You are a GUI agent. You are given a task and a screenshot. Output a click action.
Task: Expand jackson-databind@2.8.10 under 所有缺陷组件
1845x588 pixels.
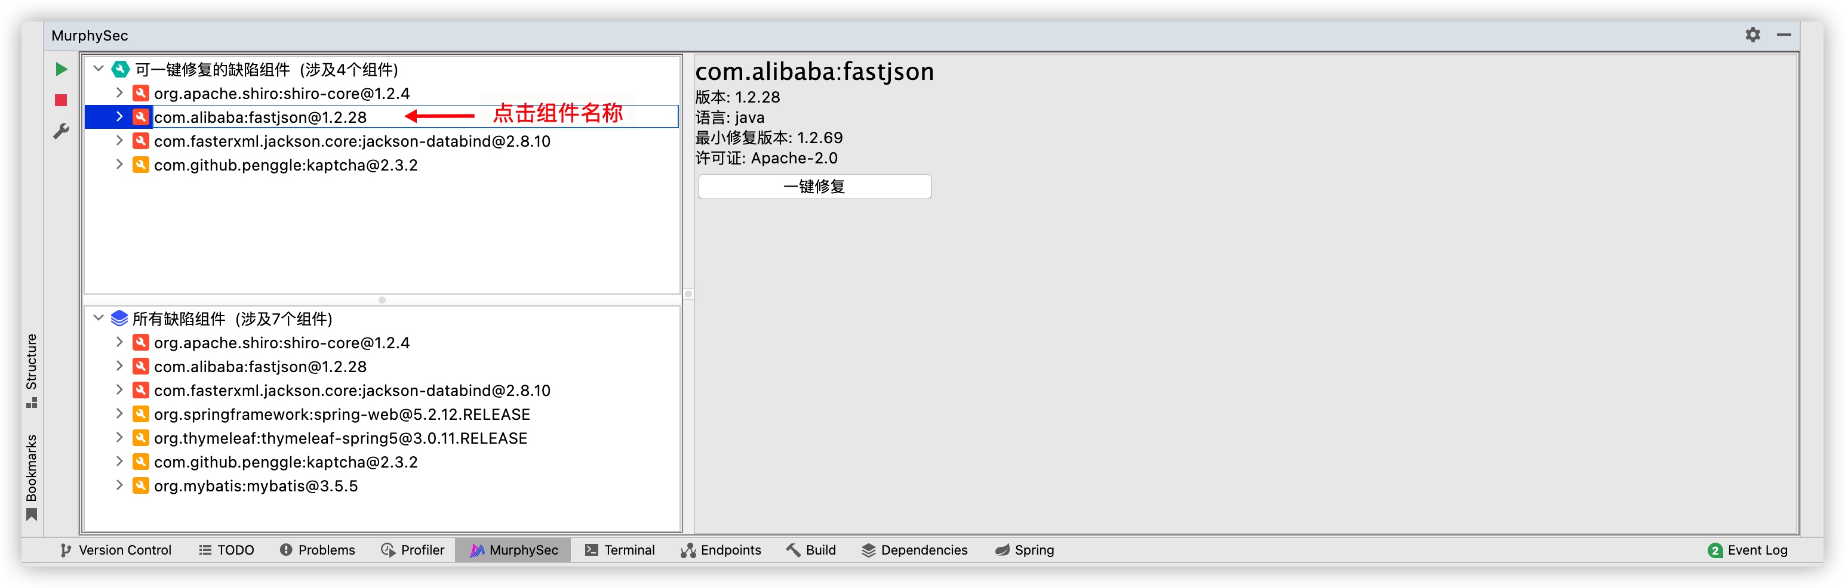pos(119,391)
